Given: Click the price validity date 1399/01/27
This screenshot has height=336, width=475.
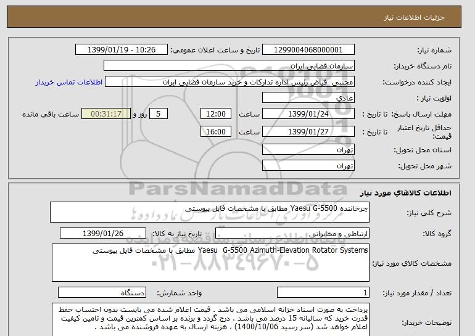Looking at the screenshot, I should point(308,132).
